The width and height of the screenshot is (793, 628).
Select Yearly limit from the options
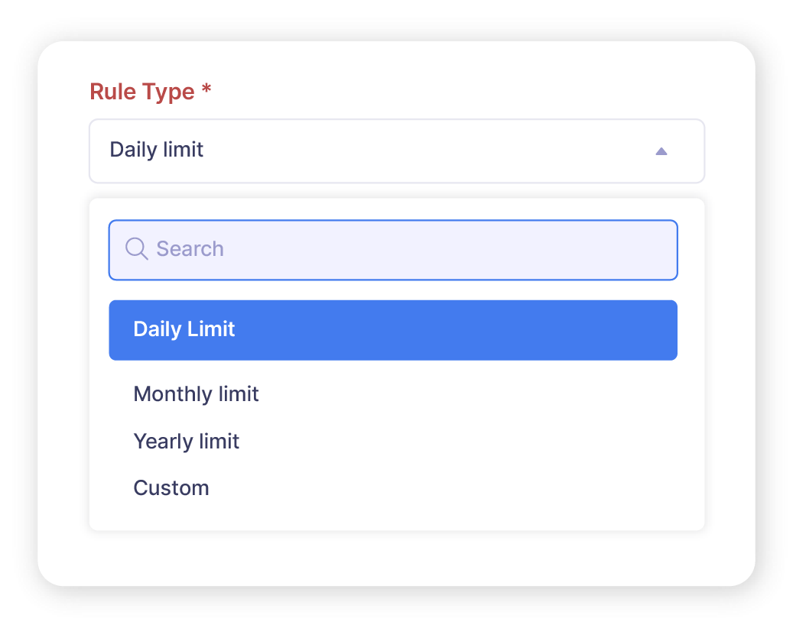(186, 442)
